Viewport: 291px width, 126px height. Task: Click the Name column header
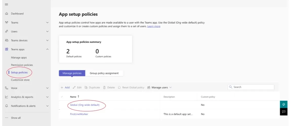click(x=73, y=97)
